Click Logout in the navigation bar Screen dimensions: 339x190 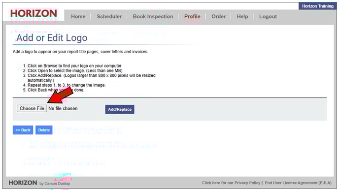[268, 17]
